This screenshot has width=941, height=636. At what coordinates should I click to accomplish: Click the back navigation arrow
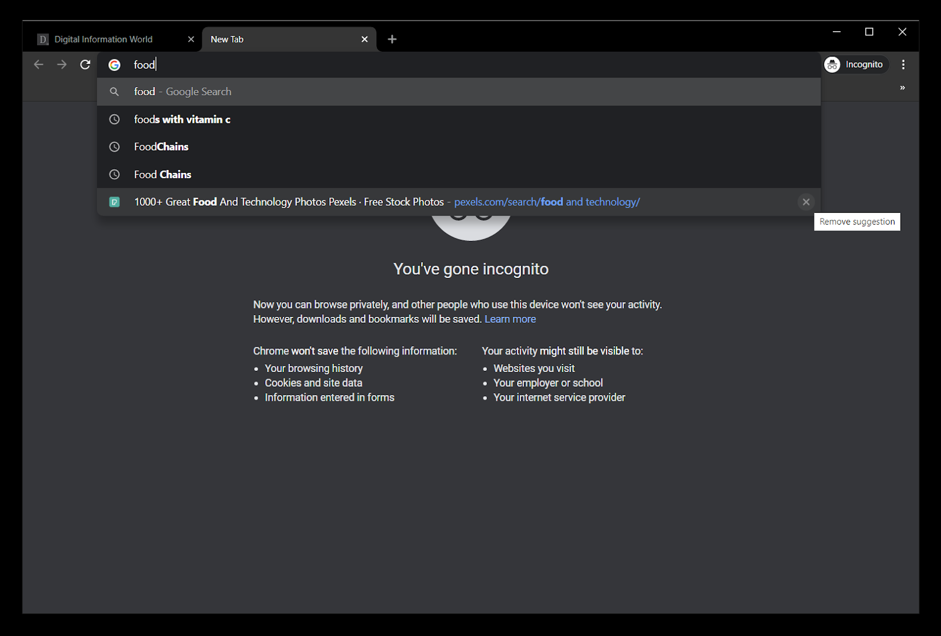[38, 65]
